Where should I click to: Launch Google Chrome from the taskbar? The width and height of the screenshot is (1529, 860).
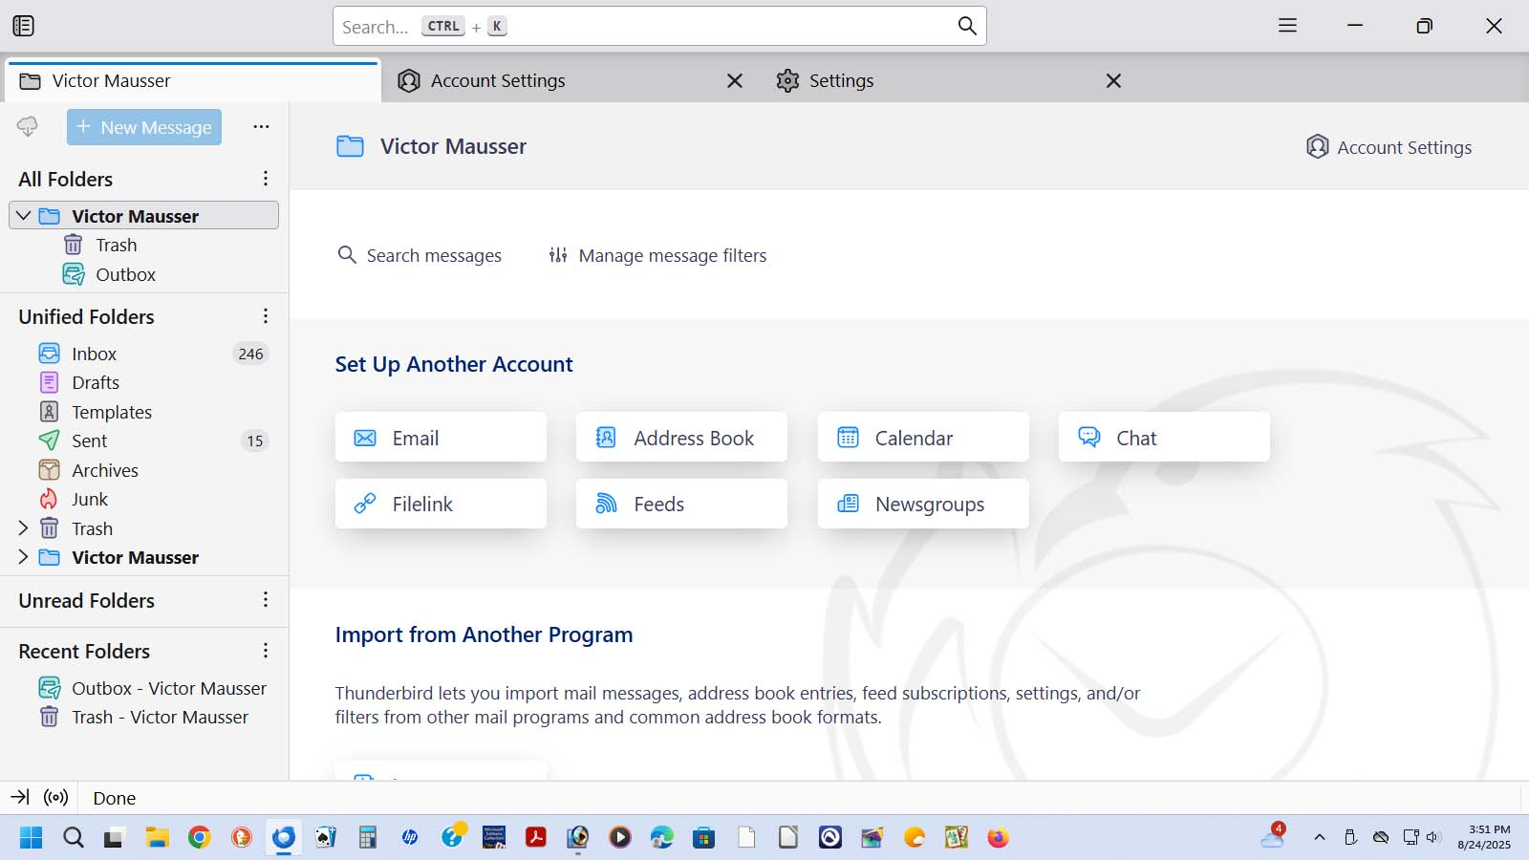pos(199,838)
